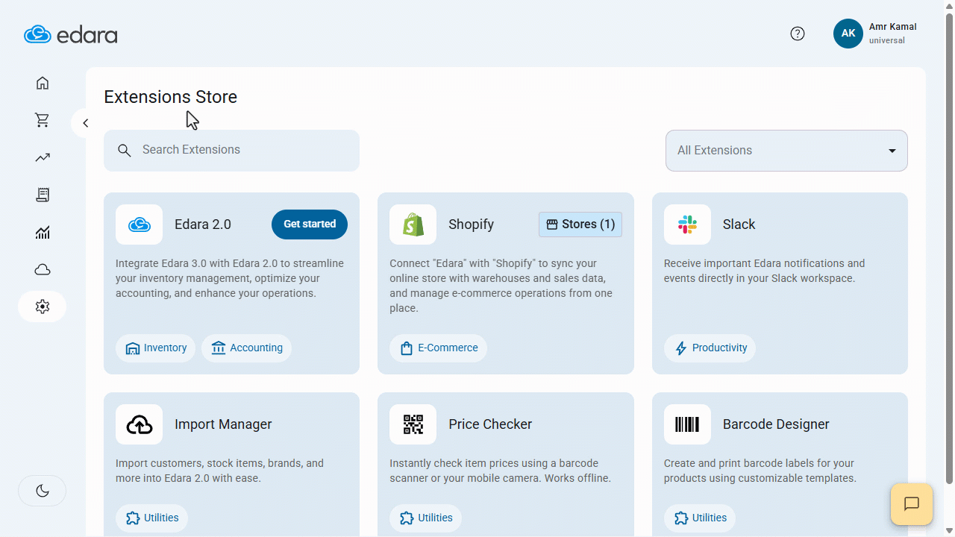Click the Price Checker card title

(x=490, y=424)
